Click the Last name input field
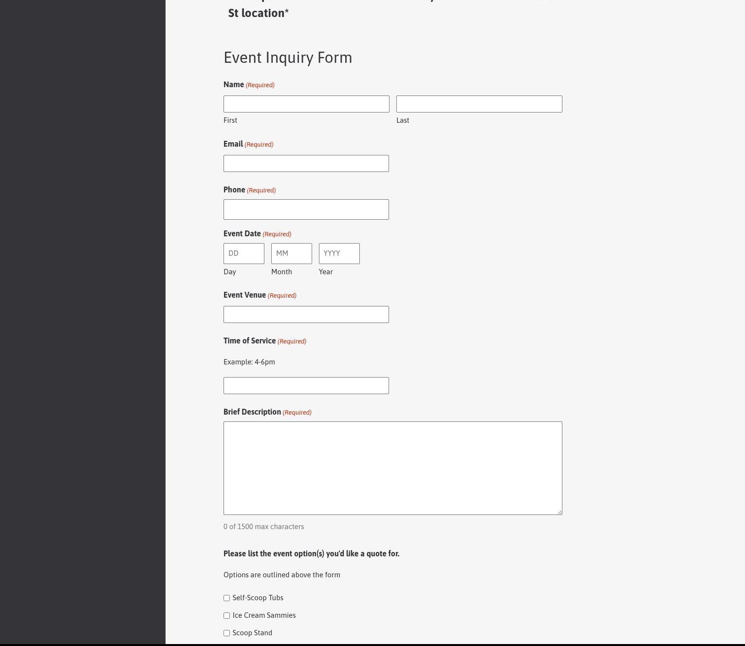 (479, 104)
